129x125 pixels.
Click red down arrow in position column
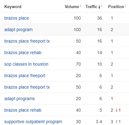pos(117,110)
